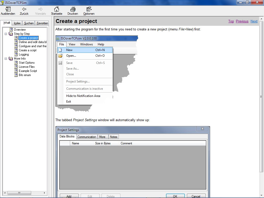Click the navigation pane horizontal scrollbar thumb
This screenshot has width=264, height=198.
tap(19, 193)
